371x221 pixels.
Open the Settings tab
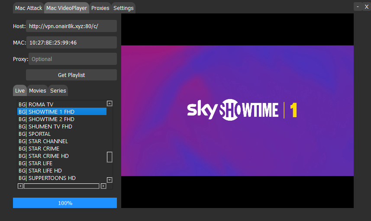[123, 8]
